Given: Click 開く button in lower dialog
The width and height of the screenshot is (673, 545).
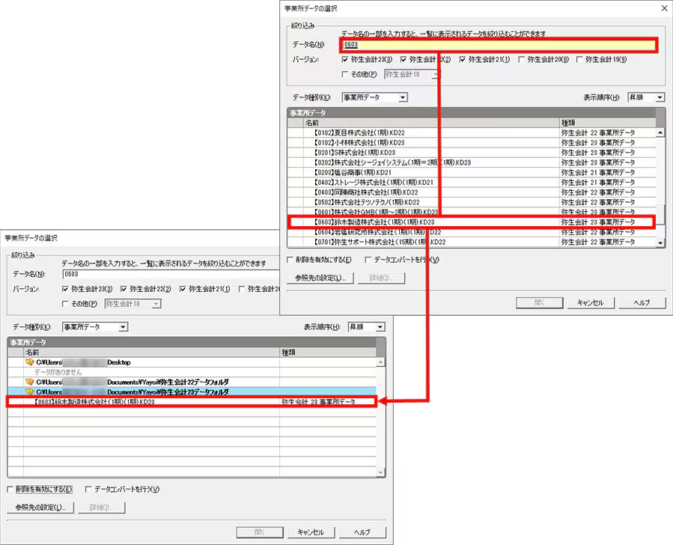Looking at the screenshot, I should 260,532.
